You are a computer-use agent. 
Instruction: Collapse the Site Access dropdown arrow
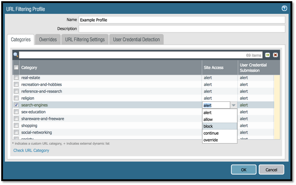[233, 105]
